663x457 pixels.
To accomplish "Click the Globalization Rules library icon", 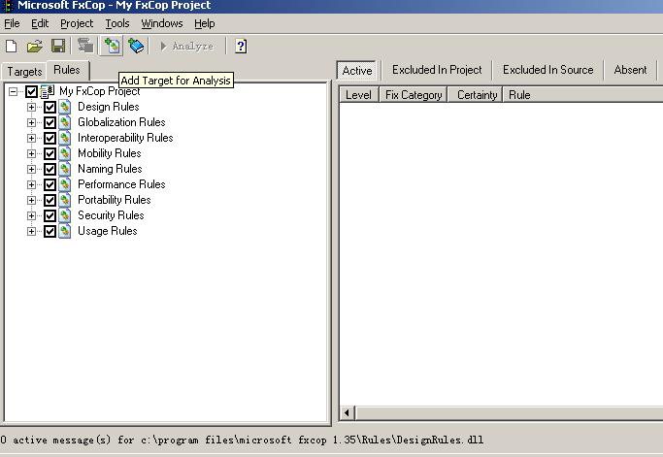I will click(x=64, y=122).
